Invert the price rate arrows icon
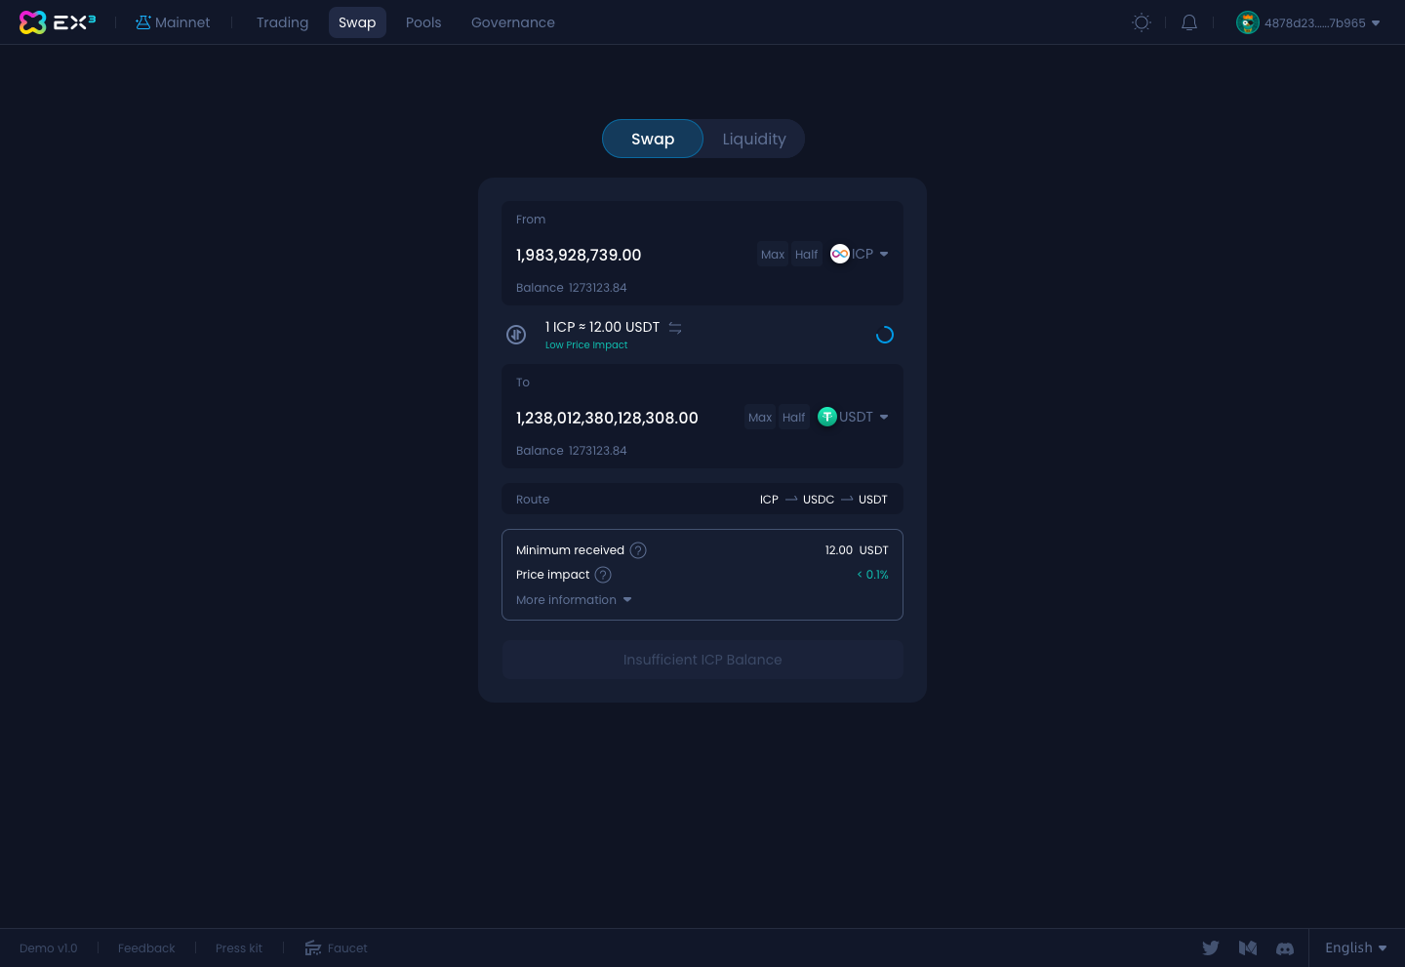The image size is (1405, 967). [x=675, y=328]
